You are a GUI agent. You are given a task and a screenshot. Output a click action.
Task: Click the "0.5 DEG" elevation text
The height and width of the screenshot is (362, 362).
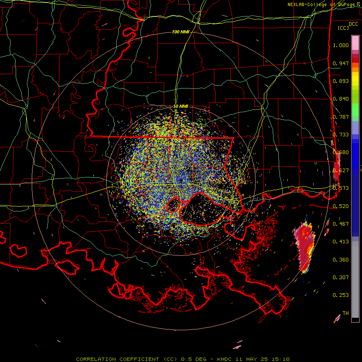tap(194, 359)
